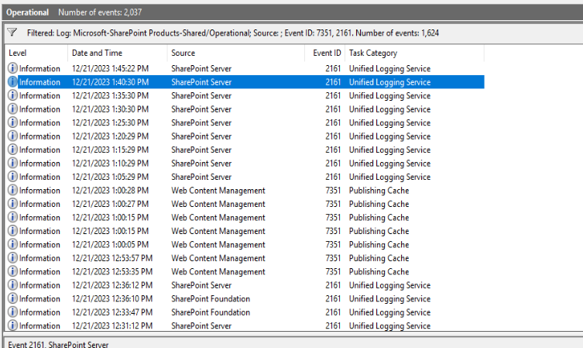The height and width of the screenshot is (348, 583).
Task: Select the 12/21/2023 1:35:30 PM date cell
Action: pyautogui.click(x=110, y=95)
